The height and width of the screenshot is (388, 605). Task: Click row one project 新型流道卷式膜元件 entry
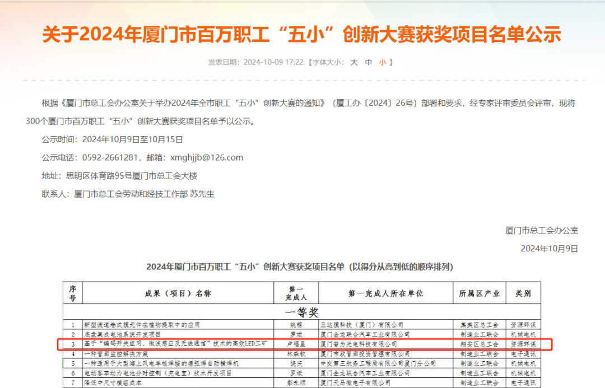[138, 324]
